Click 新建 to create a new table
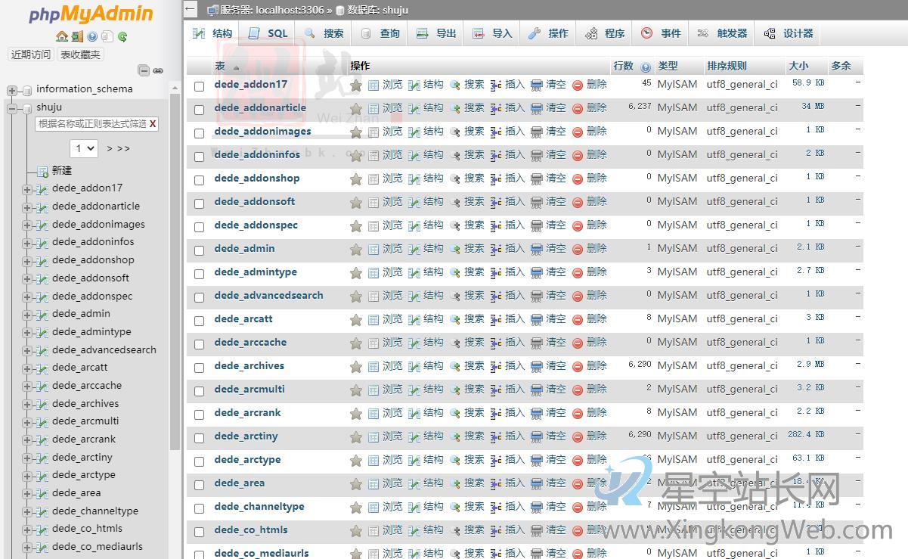 pos(60,170)
